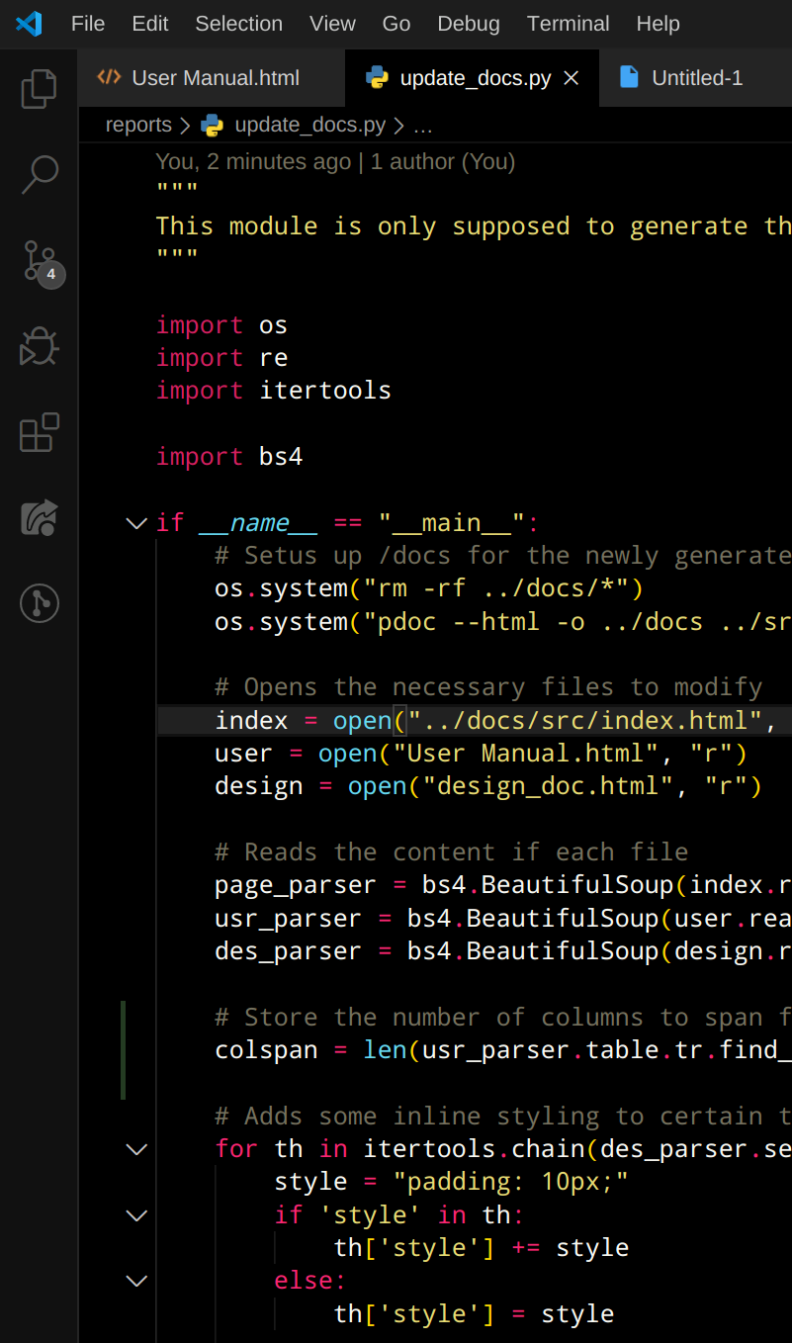
Task: Open the Explorer view in activity bar
Action: (x=39, y=89)
